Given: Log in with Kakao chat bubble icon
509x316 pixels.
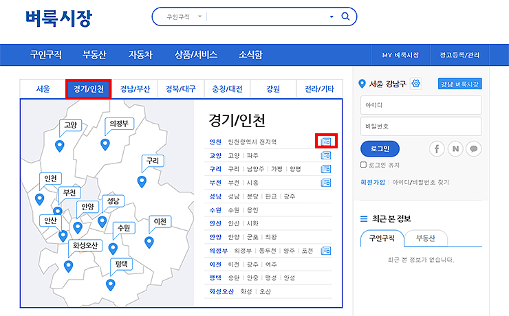Looking at the screenshot, I should click(x=474, y=149).
